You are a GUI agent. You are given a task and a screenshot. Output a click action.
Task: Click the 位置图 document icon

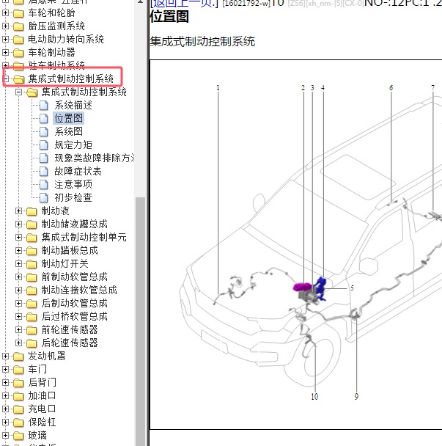point(43,118)
